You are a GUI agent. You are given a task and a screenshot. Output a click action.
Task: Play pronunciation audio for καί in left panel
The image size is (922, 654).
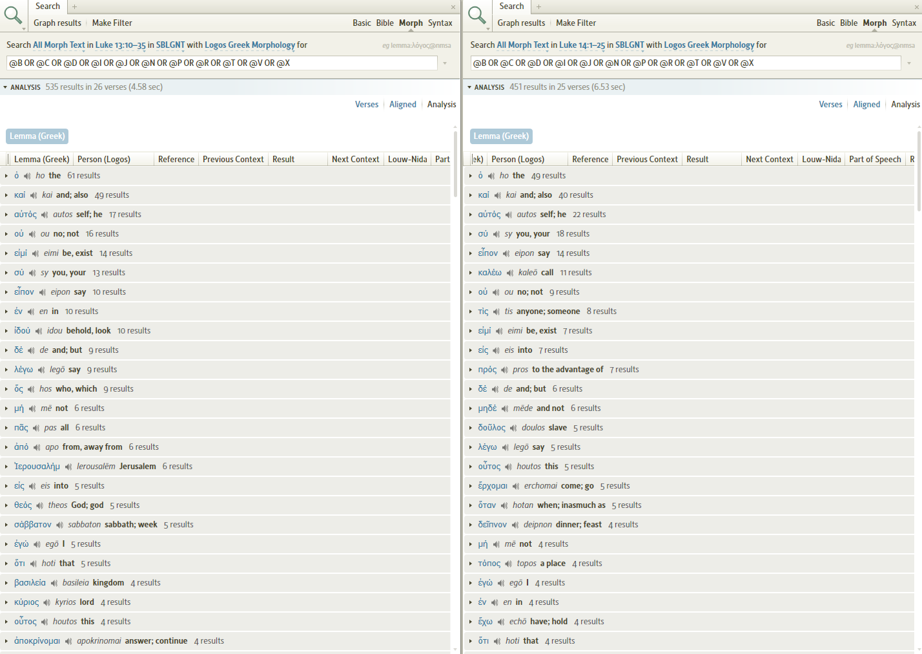(x=34, y=195)
